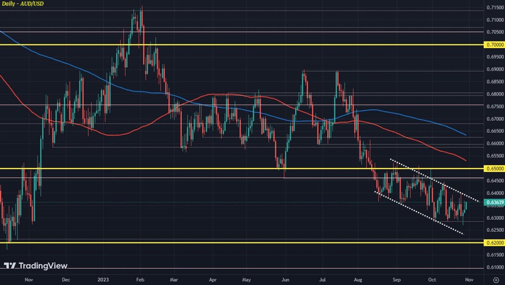
Task: Select the yellow horizontal line at 0.65000
Action: 241,169
